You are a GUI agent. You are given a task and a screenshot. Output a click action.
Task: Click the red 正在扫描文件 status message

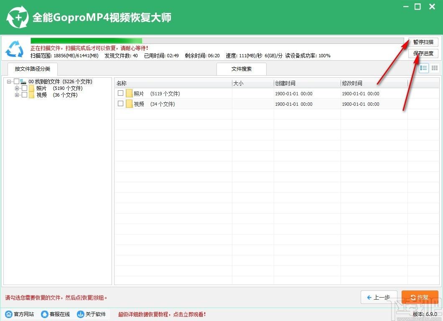pyautogui.click(x=89, y=48)
